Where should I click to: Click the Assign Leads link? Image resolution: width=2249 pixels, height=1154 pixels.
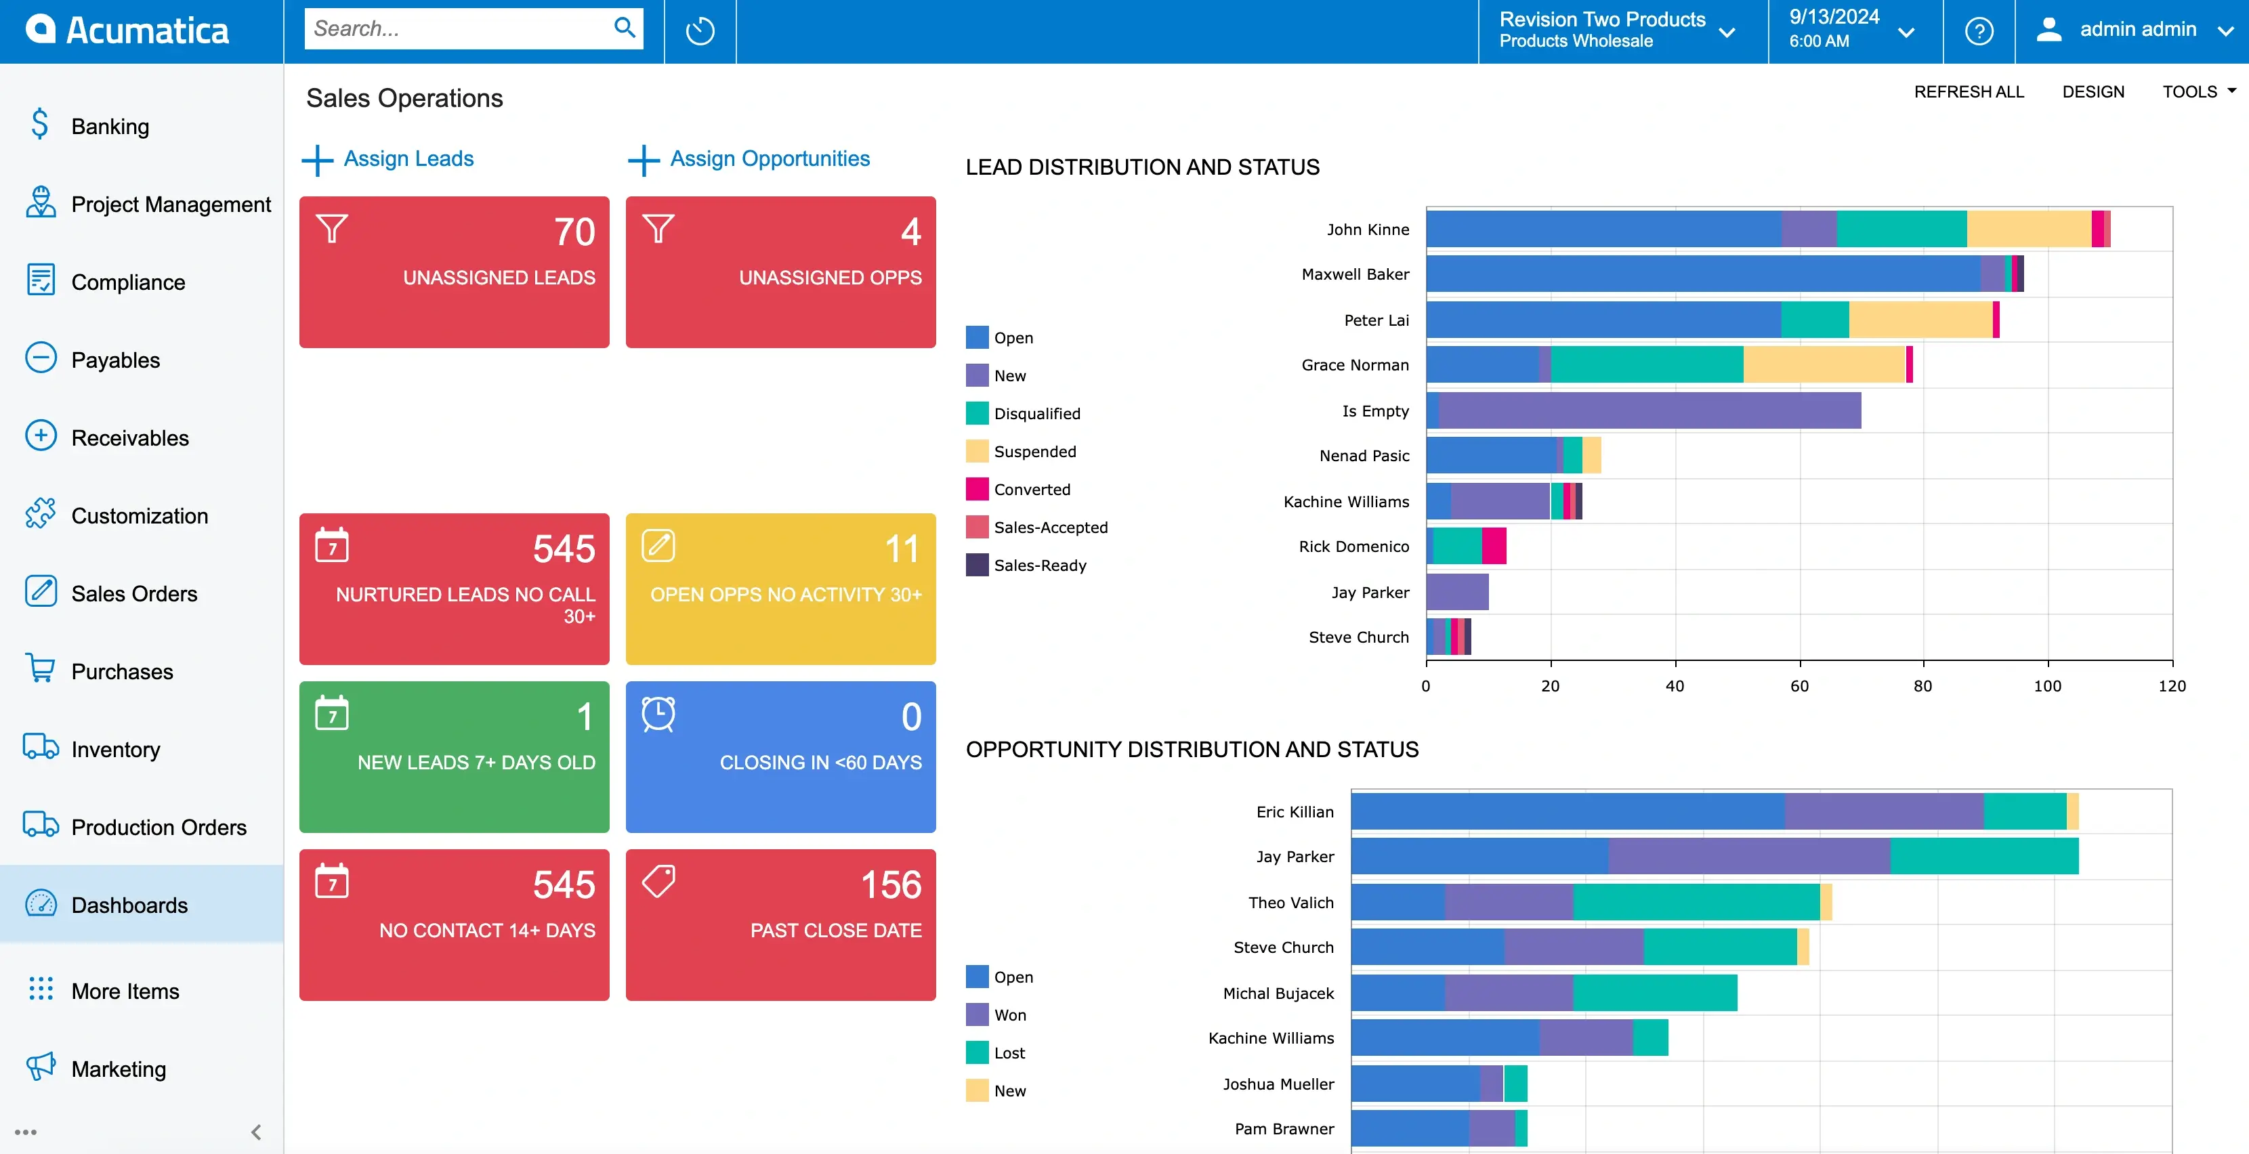[x=408, y=158]
